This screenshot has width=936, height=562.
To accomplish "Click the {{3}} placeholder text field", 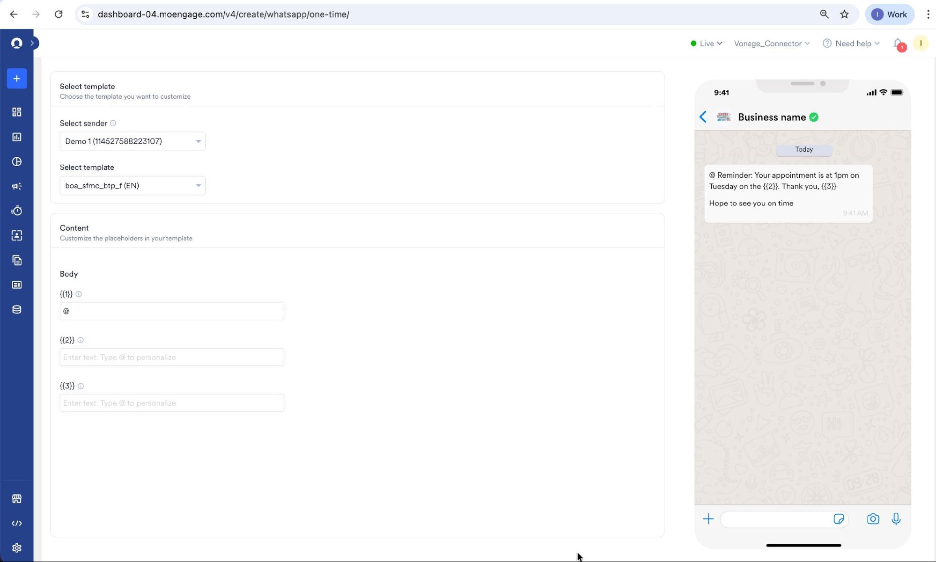I will click(172, 403).
